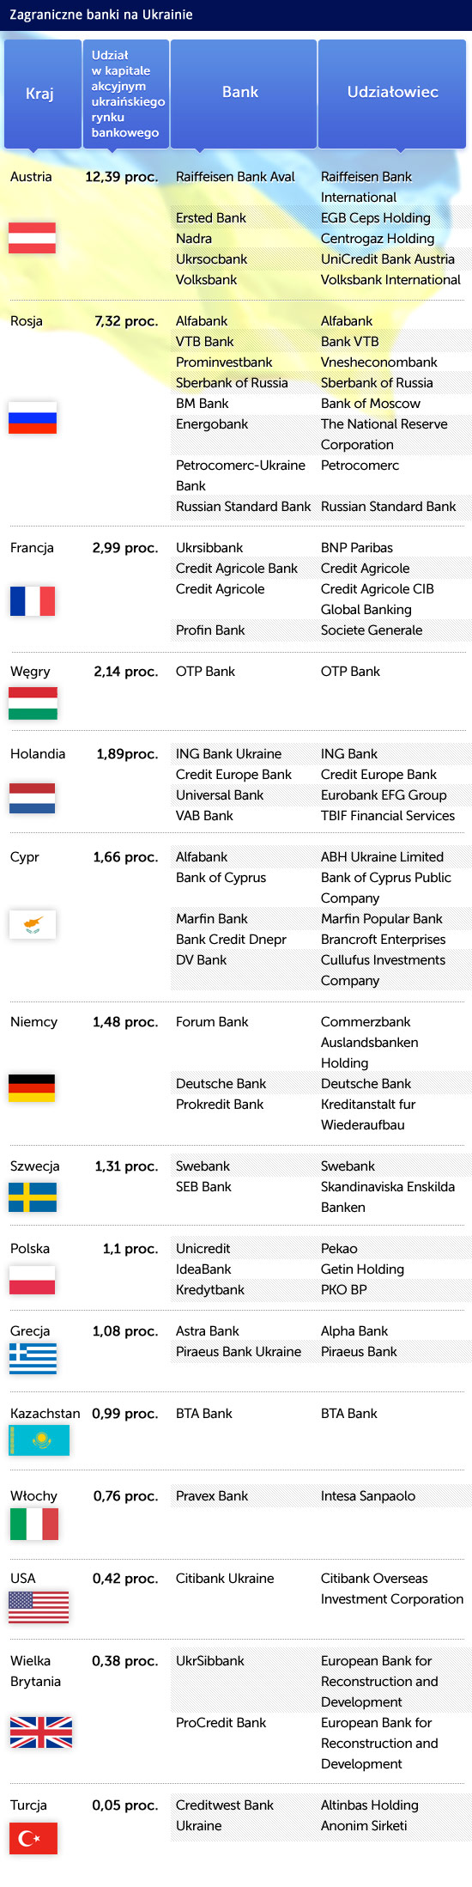Click the Sberbank of Russia bank entry
Viewport: 472px width, 1887px height.
click(x=232, y=383)
